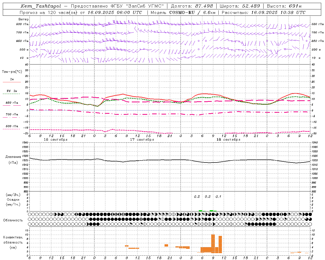The height and width of the screenshot is (260, 325).
Task: Click the tallest orange convective cloud bar
Action: point(213,244)
